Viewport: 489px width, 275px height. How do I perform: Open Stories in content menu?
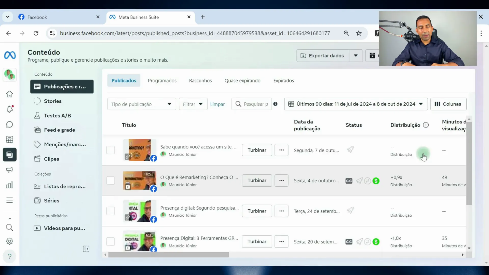pyautogui.click(x=62, y=101)
